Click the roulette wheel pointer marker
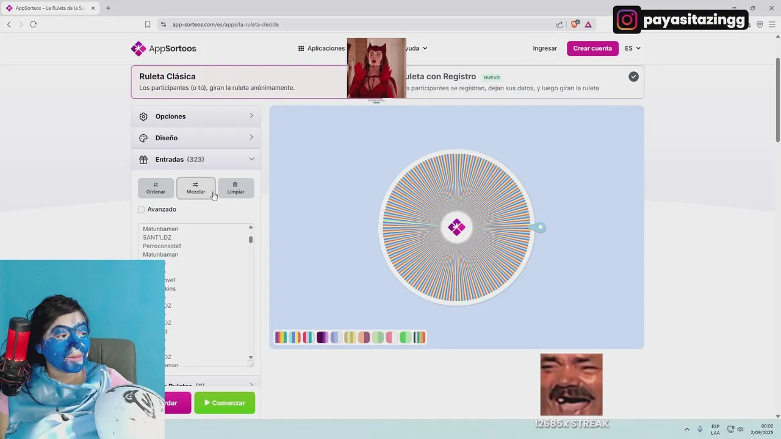 point(538,227)
